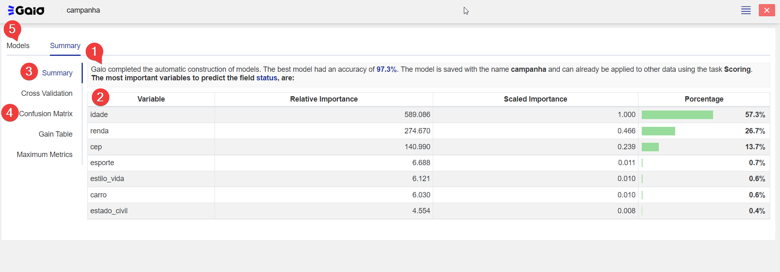
Task: Click the red marker number 2
Action: [100, 97]
